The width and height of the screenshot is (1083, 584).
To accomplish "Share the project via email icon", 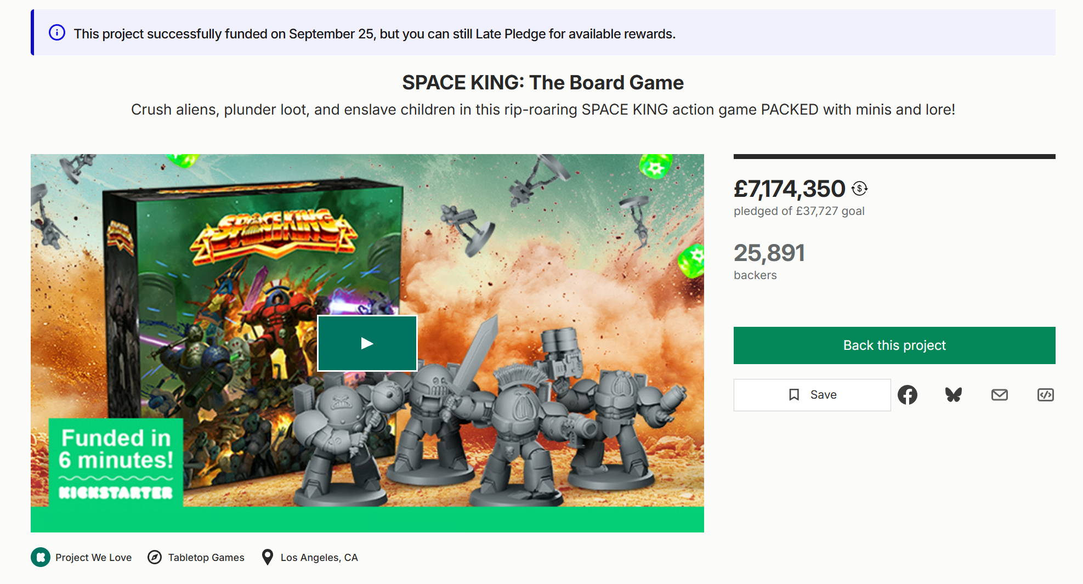I will [1000, 395].
